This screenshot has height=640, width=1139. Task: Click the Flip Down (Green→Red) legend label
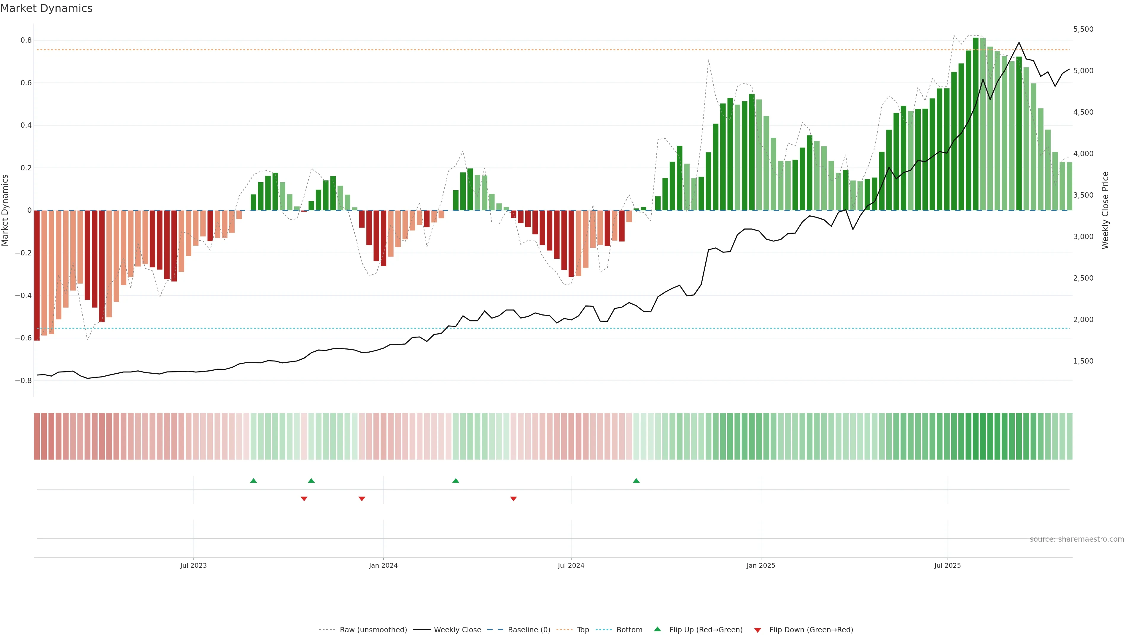pyautogui.click(x=811, y=630)
